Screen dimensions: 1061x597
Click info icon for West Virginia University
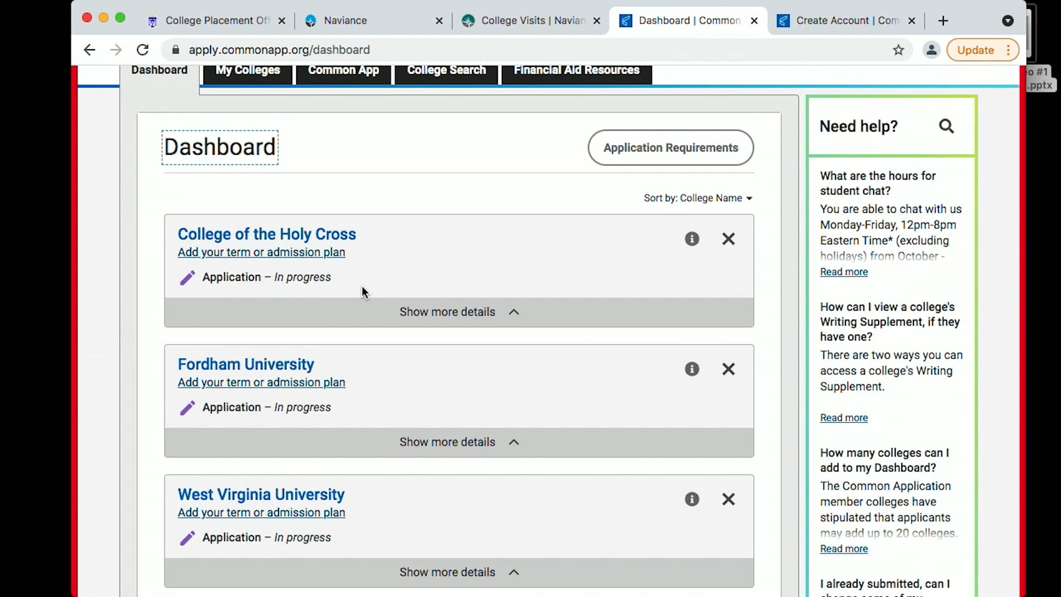click(692, 499)
